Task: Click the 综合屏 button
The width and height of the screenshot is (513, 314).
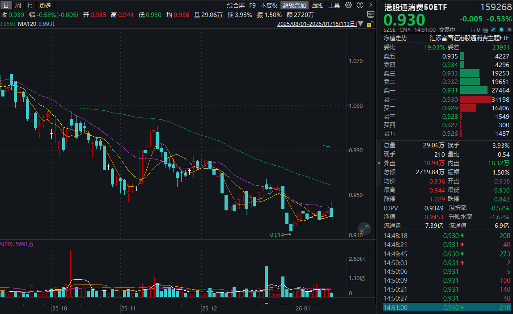Action: click(236, 5)
